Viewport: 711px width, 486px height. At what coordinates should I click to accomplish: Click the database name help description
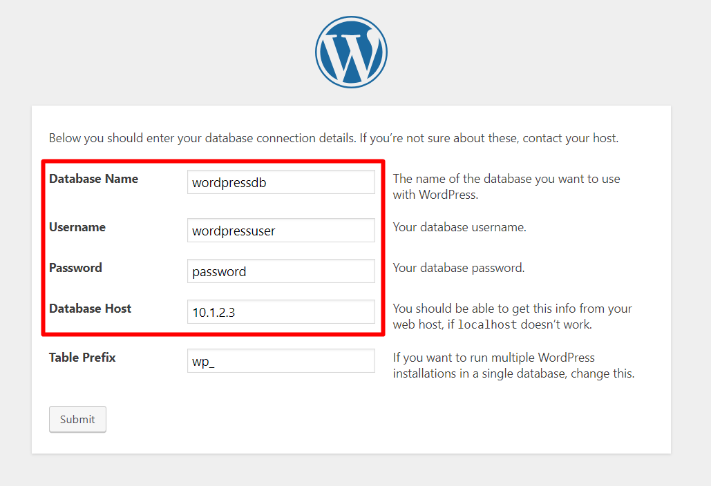tap(506, 186)
